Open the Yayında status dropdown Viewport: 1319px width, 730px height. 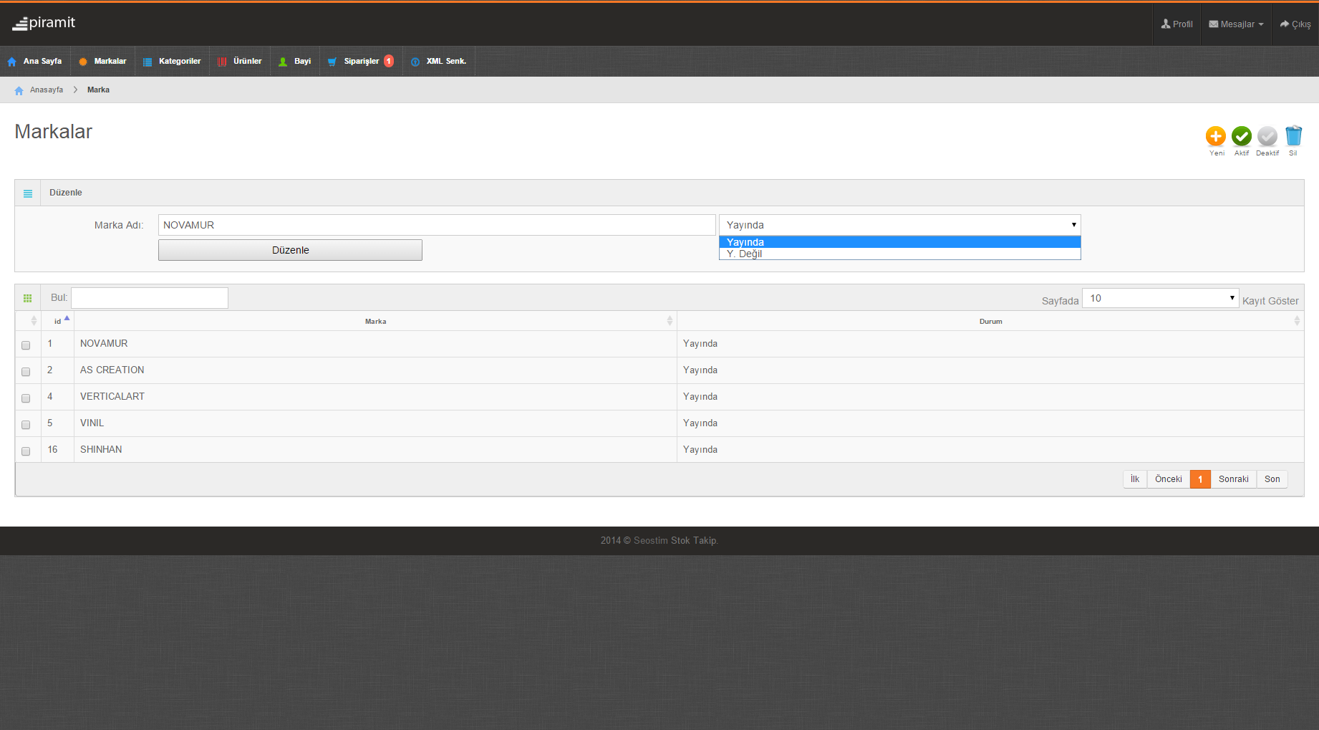click(899, 225)
